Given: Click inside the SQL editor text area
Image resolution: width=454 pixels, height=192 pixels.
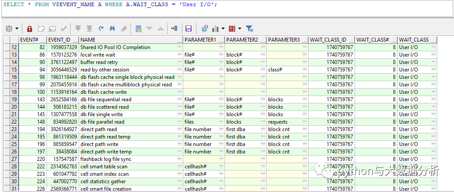Looking at the screenshot, I should point(227,9).
